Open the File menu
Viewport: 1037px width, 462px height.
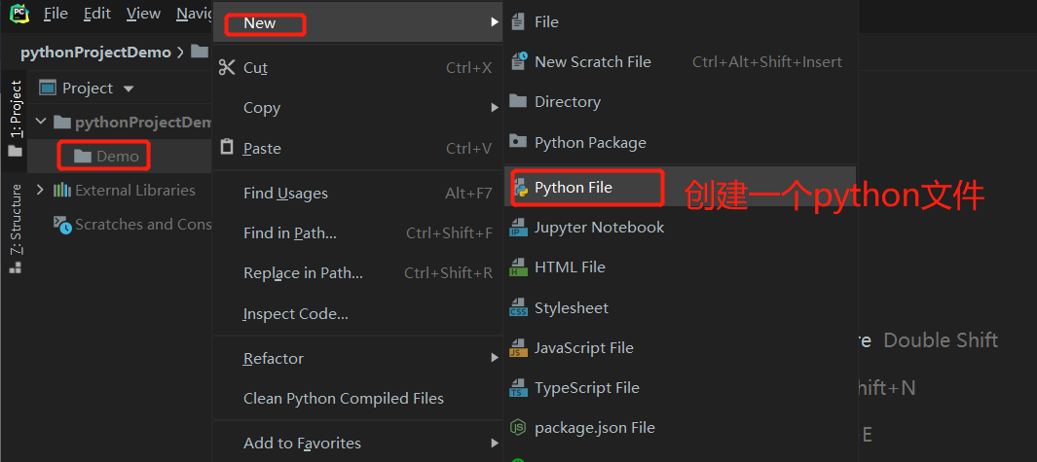point(56,14)
